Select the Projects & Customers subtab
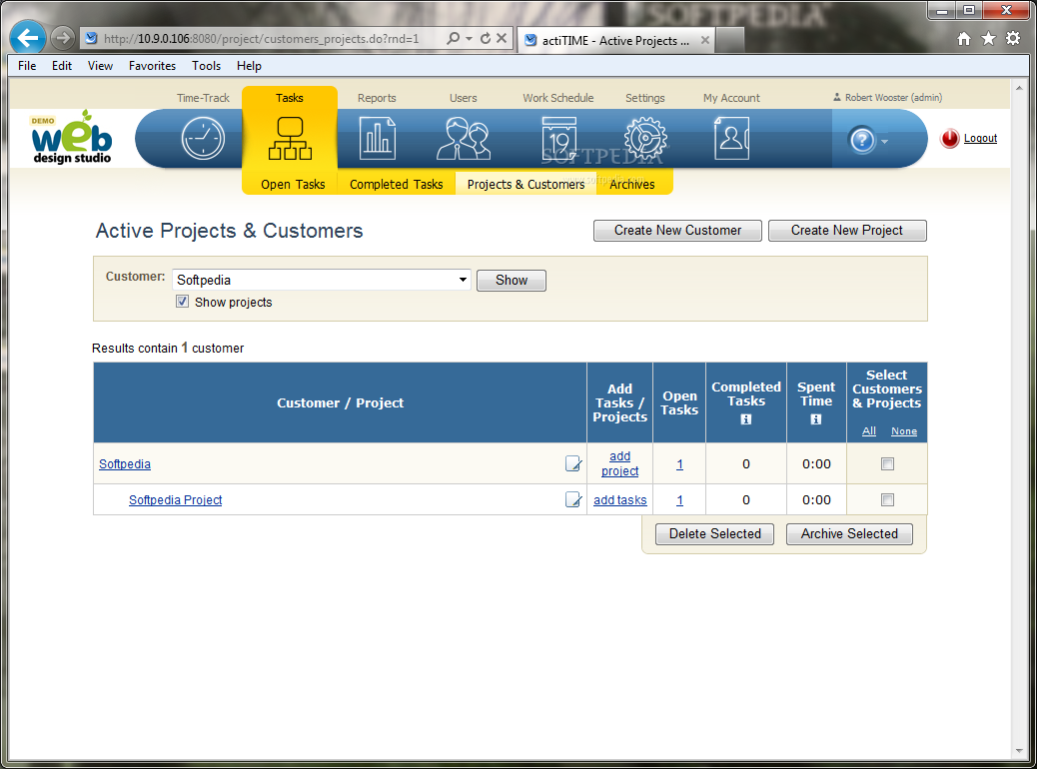Viewport: 1037px width, 769px height. (x=525, y=184)
